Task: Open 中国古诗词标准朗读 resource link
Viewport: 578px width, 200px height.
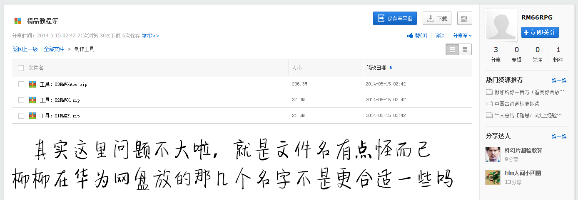Action: pyautogui.click(x=517, y=104)
